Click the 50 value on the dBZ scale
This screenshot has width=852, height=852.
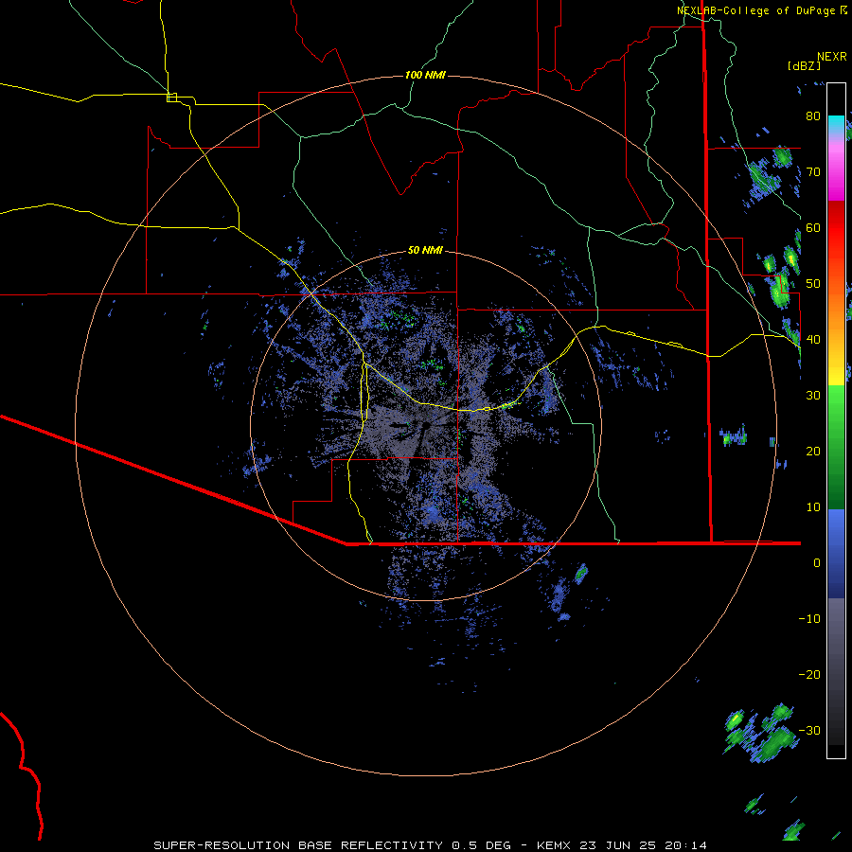click(x=813, y=284)
